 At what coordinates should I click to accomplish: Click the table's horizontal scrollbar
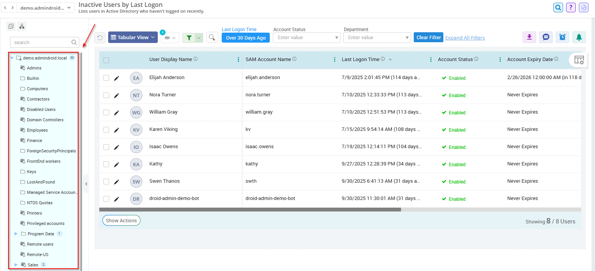click(250, 210)
